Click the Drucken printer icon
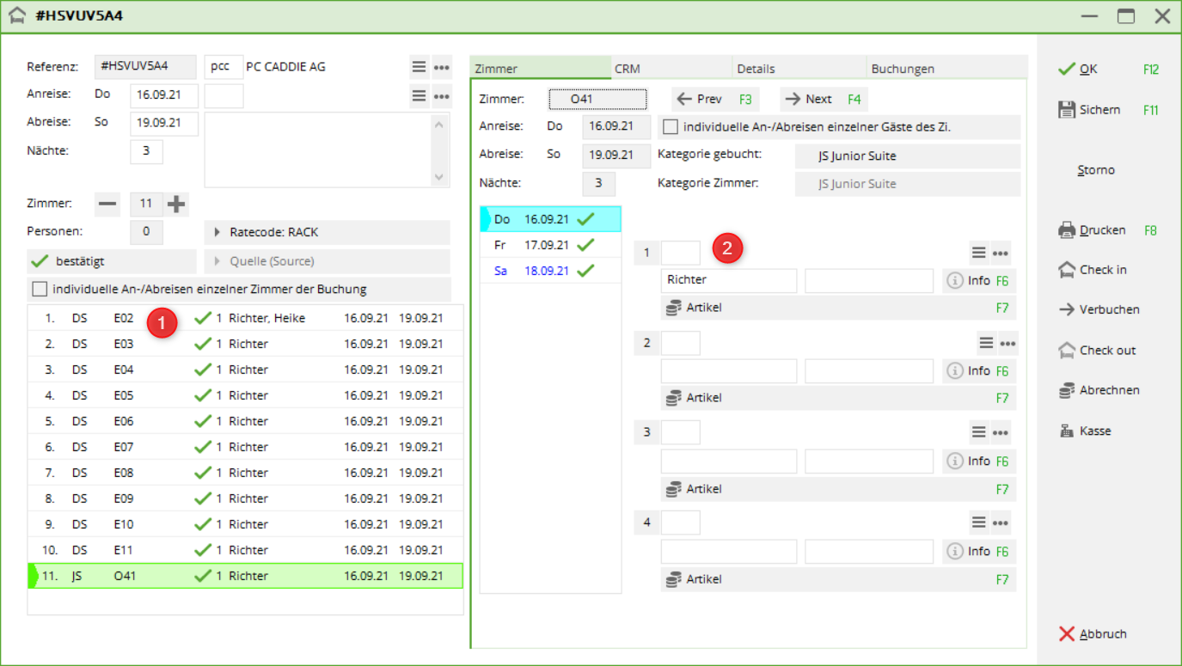 [1067, 230]
